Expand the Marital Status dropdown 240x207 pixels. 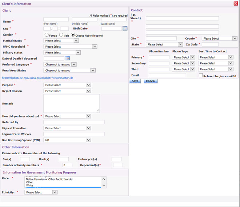61,41
